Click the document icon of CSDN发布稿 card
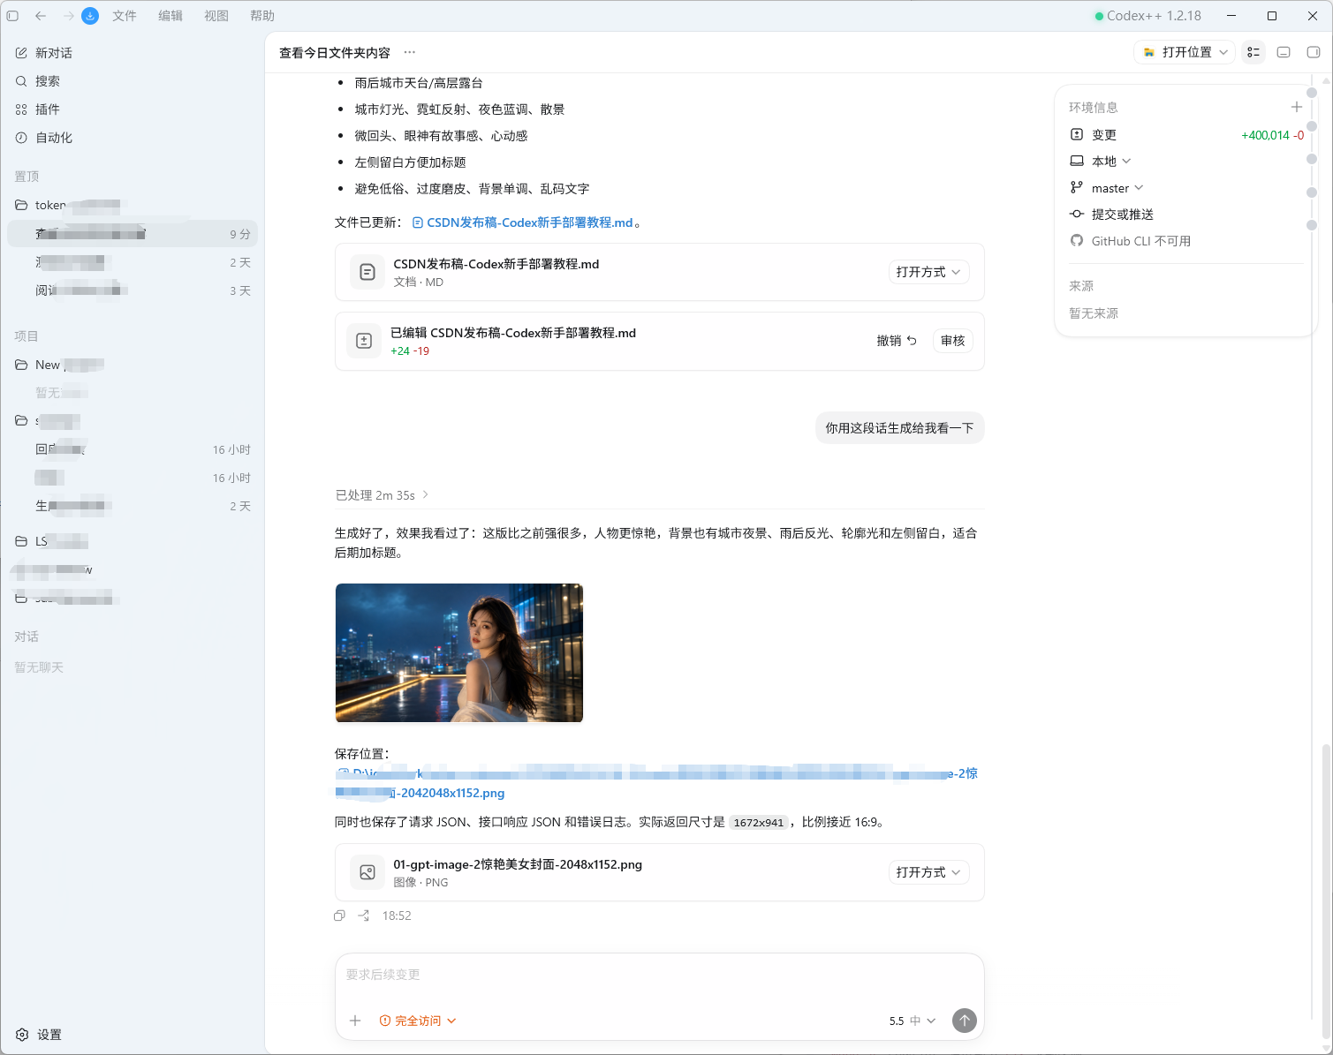Screen dimensions: 1333x1055 coord(367,272)
